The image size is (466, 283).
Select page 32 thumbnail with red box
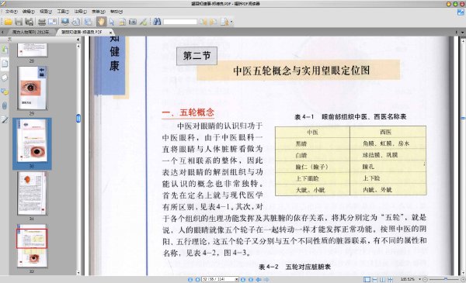tap(32, 246)
